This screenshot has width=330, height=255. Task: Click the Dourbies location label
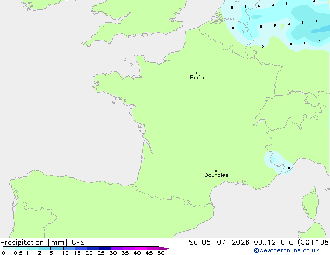[216, 175]
